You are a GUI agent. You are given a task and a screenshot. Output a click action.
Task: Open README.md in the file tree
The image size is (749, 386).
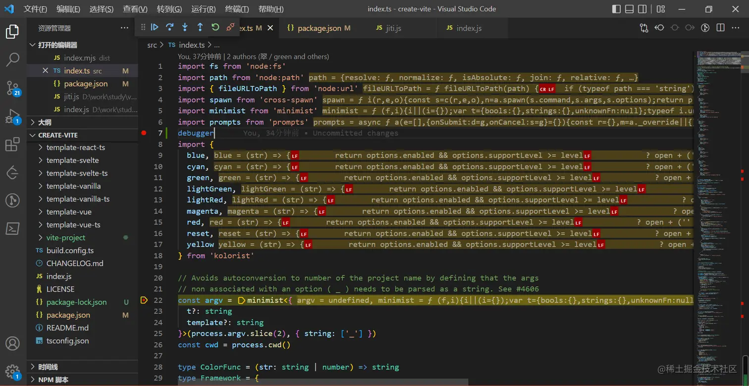pyautogui.click(x=82, y=328)
